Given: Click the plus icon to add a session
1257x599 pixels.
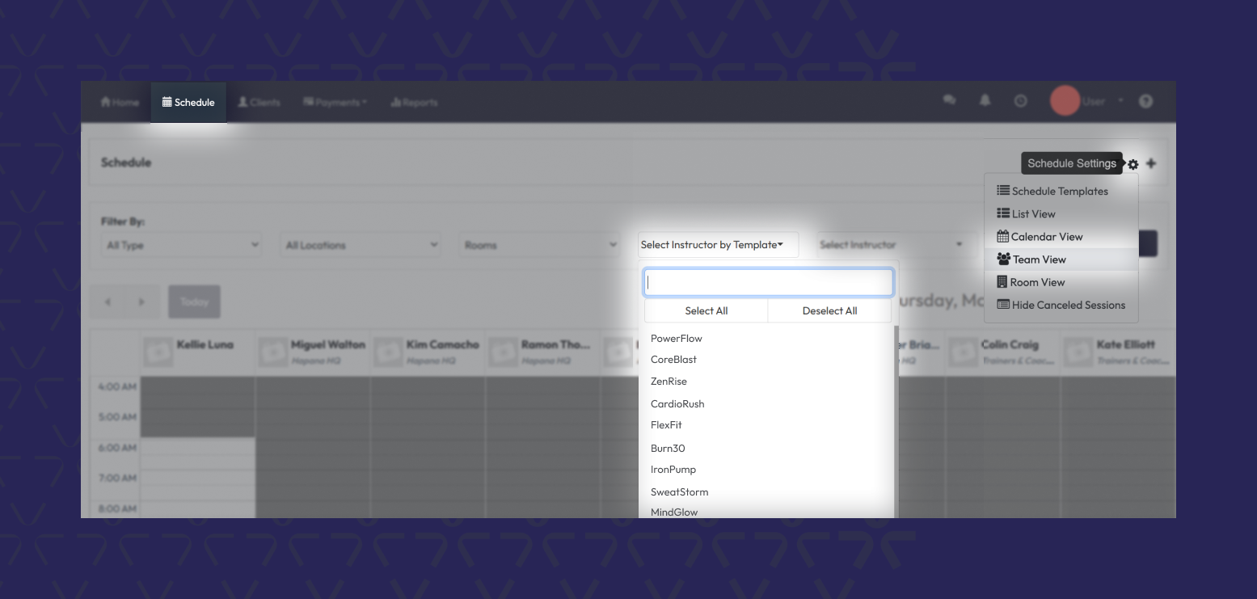Looking at the screenshot, I should point(1151,163).
